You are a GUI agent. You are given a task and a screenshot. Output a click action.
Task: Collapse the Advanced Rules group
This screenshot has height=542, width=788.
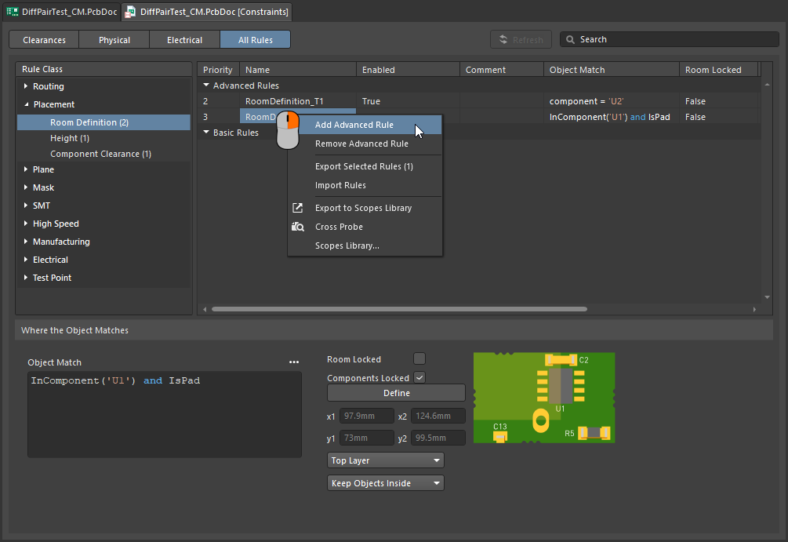(206, 85)
